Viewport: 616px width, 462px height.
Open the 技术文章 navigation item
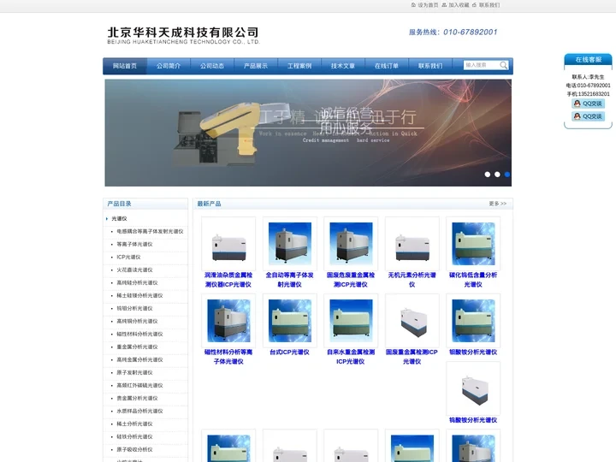coord(343,66)
